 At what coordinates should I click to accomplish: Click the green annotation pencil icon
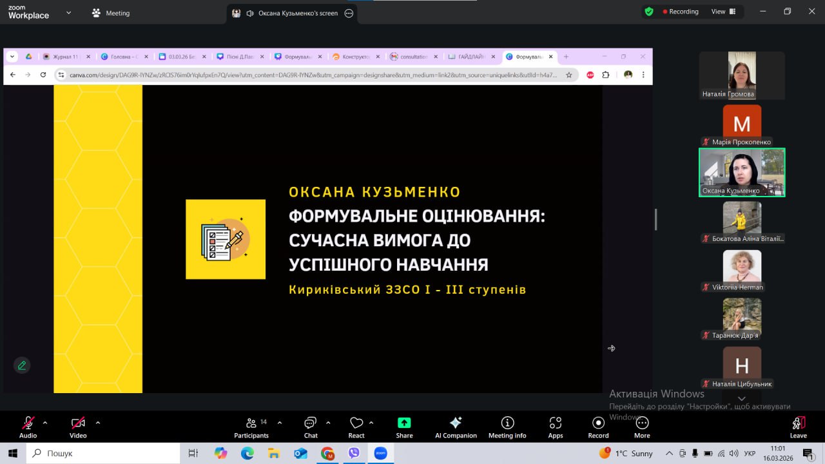[22, 365]
